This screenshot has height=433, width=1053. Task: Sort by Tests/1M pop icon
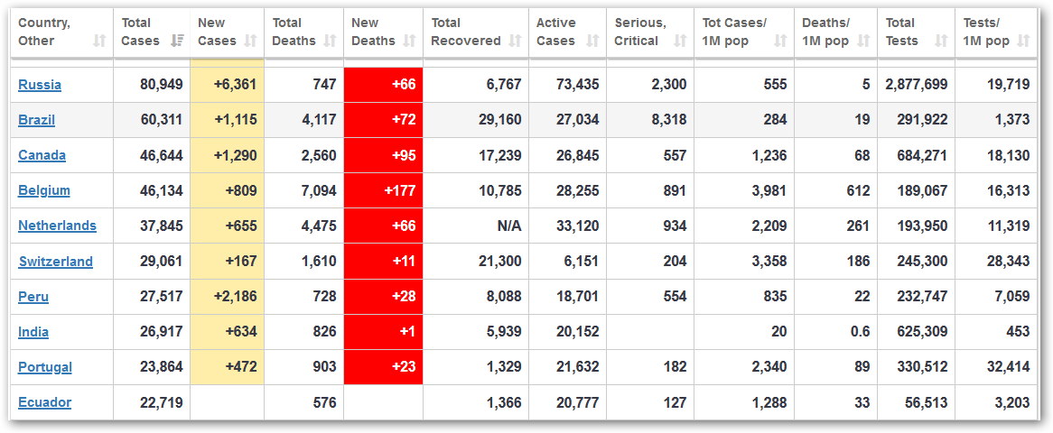point(1023,41)
